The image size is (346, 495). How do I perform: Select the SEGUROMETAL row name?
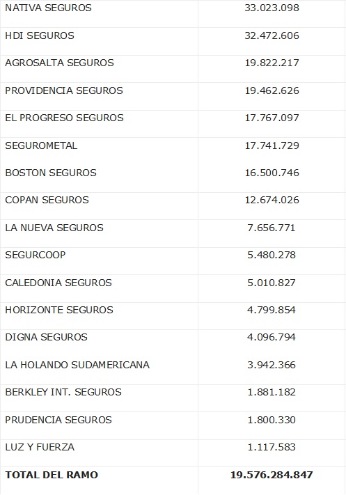tap(41, 146)
